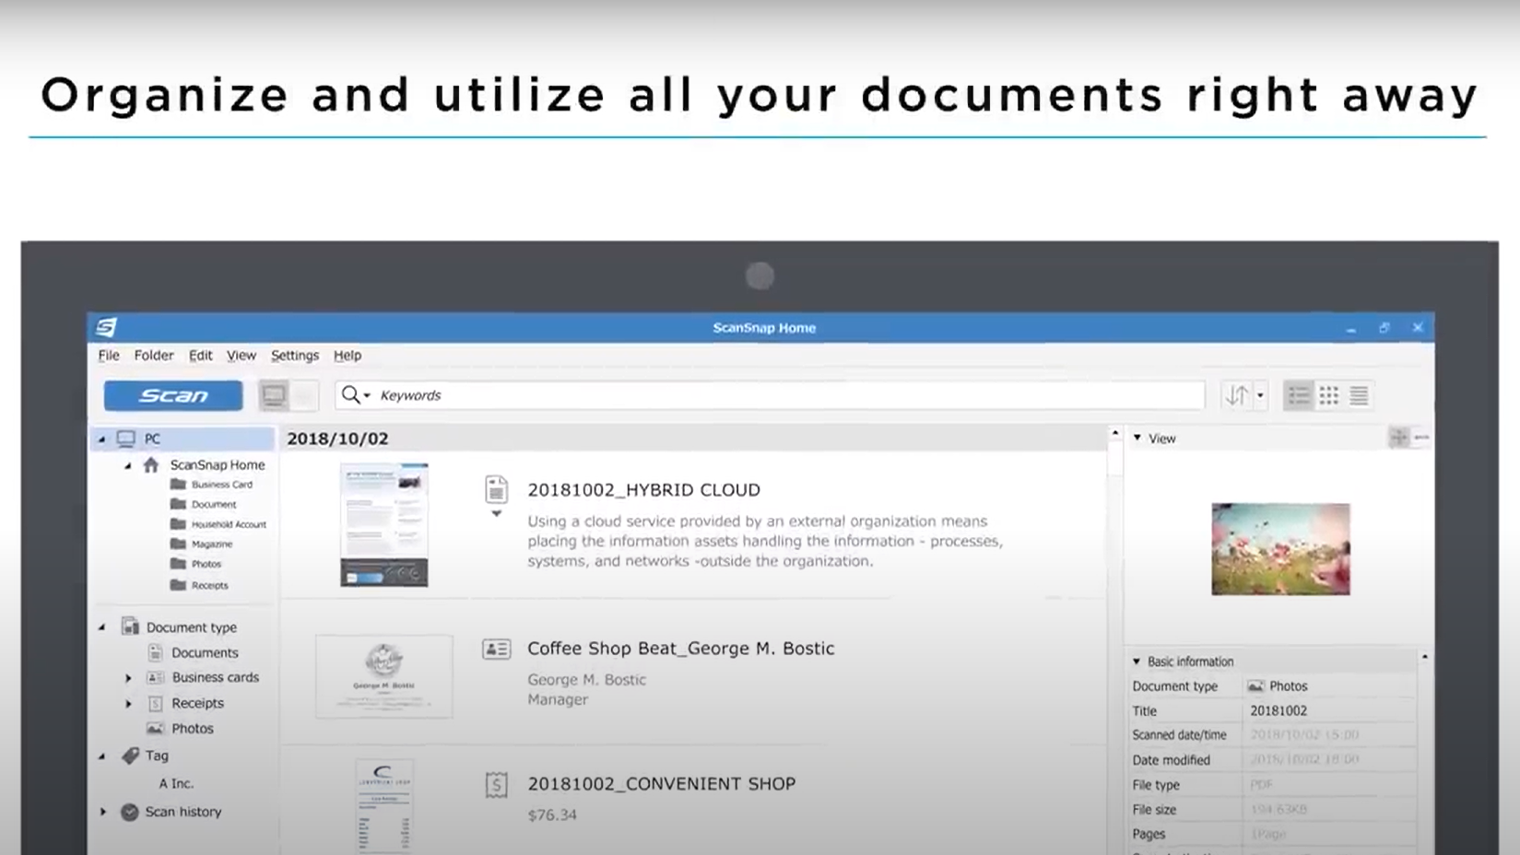Click the flower photo preview image
1520x855 pixels.
1280,549
